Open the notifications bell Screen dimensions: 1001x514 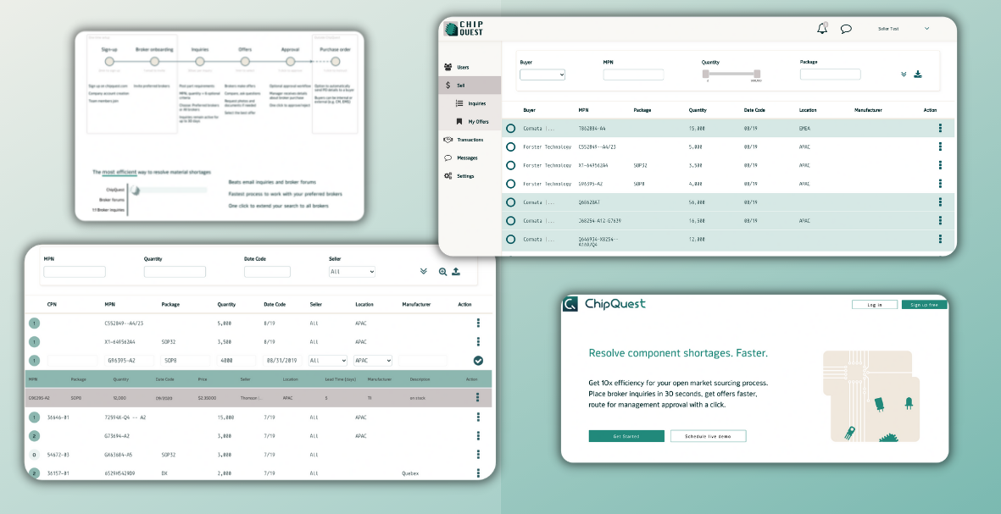coord(821,29)
